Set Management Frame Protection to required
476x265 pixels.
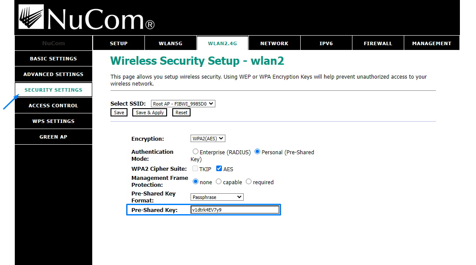[x=248, y=181]
